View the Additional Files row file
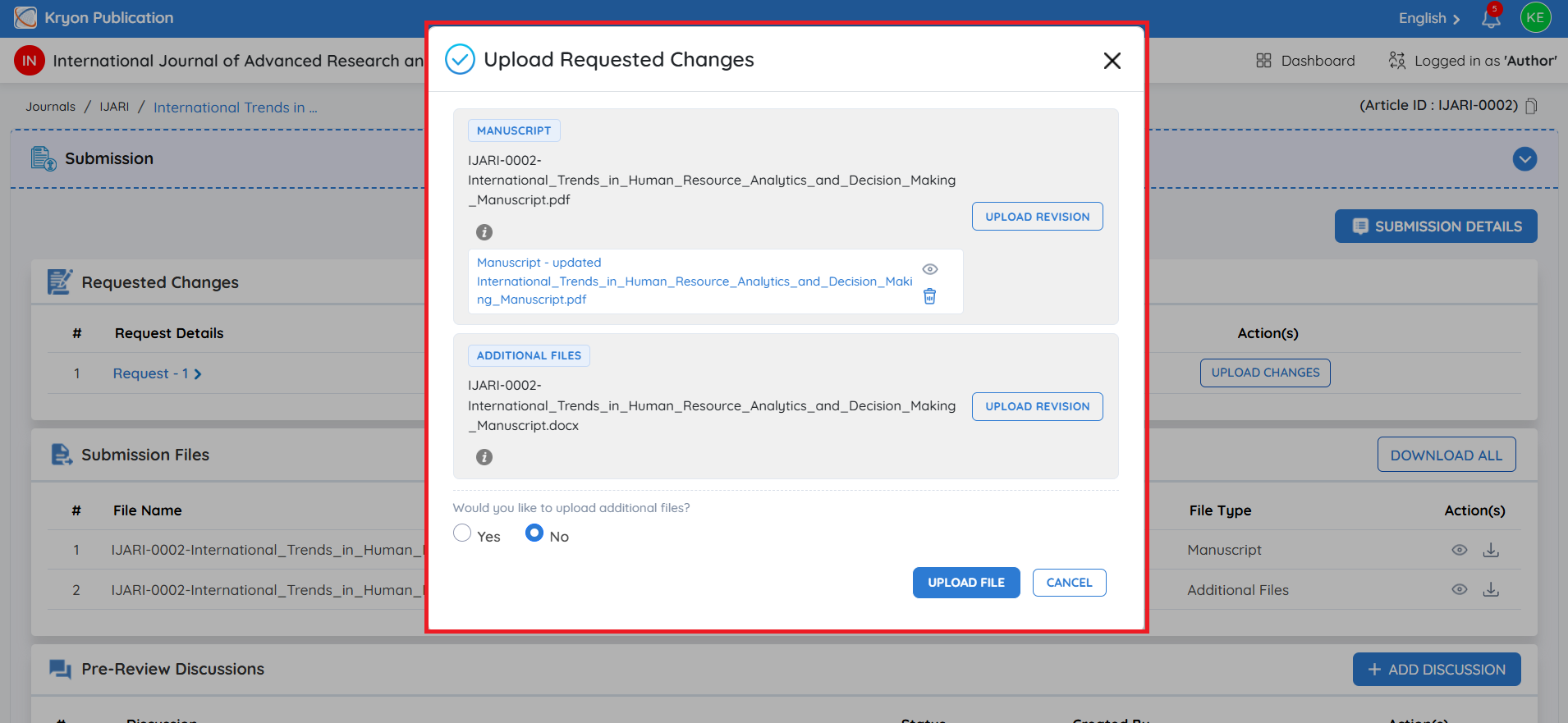1568x723 pixels. (x=1460, y=589)
